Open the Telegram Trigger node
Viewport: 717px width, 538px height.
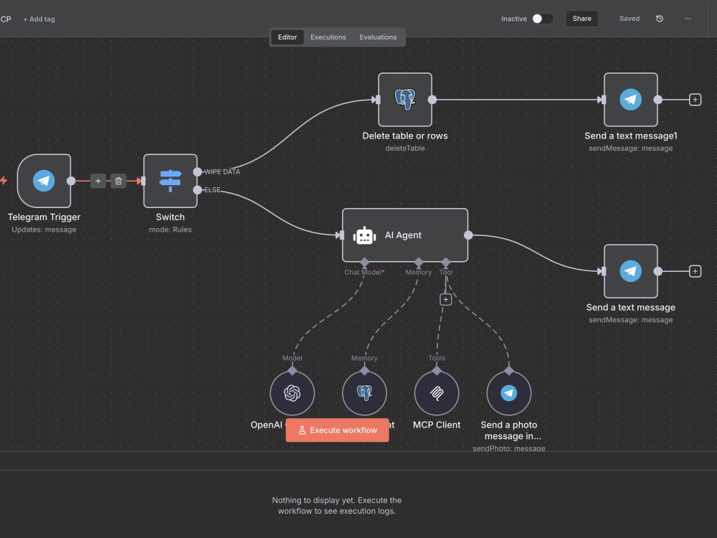point(44,181)
